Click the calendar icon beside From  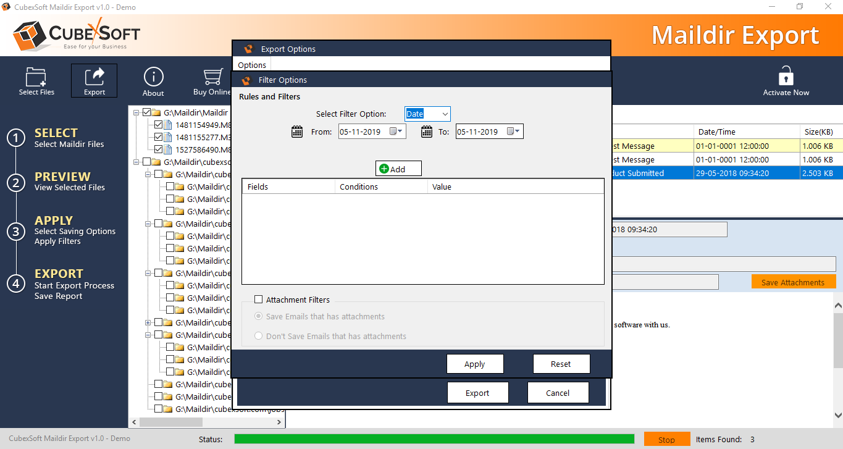297,132
